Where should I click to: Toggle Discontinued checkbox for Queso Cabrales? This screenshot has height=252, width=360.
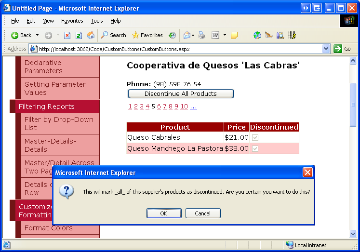coord(255,137)
